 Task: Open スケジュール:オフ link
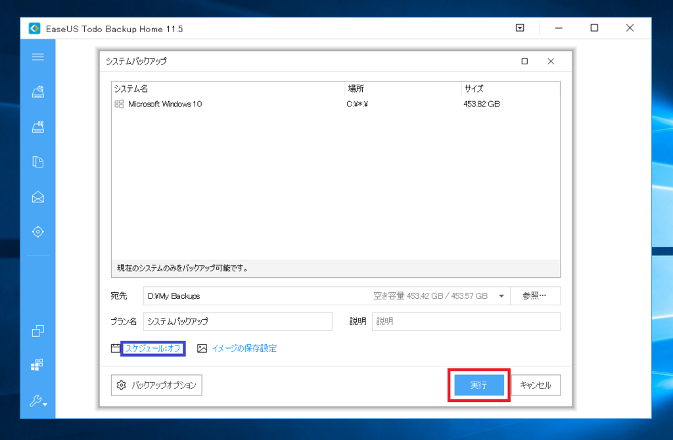[x=152, y=348]
